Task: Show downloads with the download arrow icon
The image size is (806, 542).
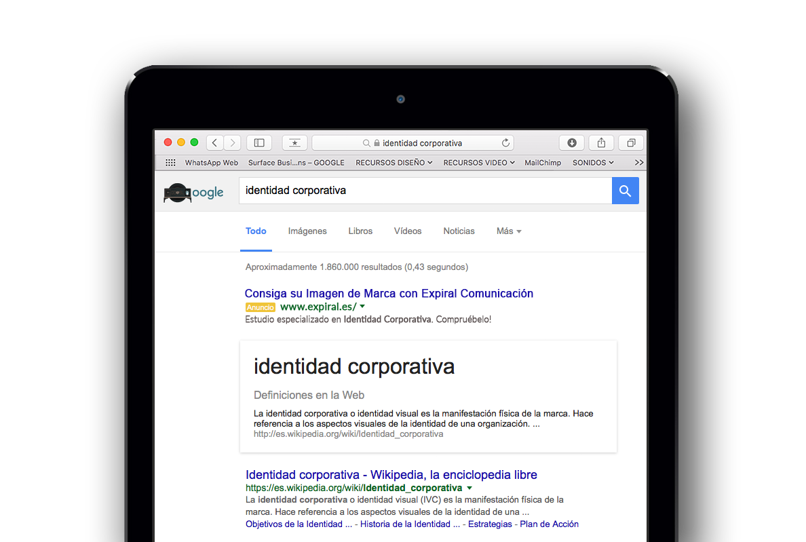Action: [x=572, y=143]
